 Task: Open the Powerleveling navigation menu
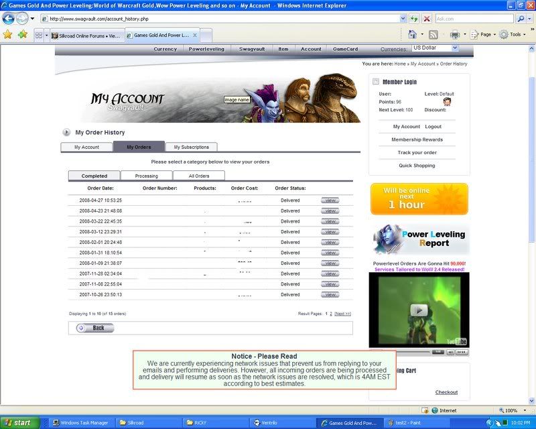(206, 49)
